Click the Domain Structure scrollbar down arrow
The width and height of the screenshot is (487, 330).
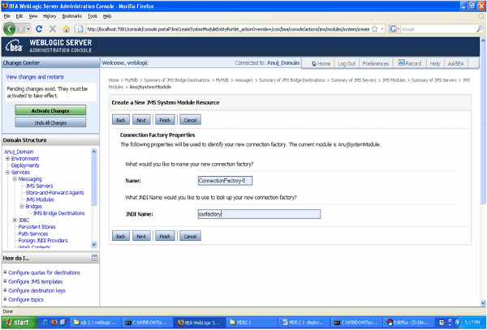94,244
